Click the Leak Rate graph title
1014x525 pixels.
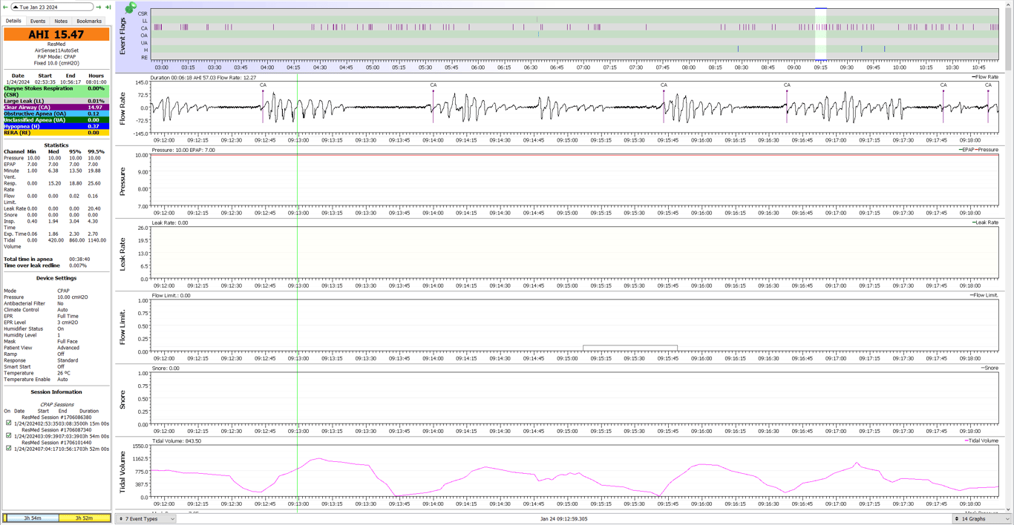123,254
